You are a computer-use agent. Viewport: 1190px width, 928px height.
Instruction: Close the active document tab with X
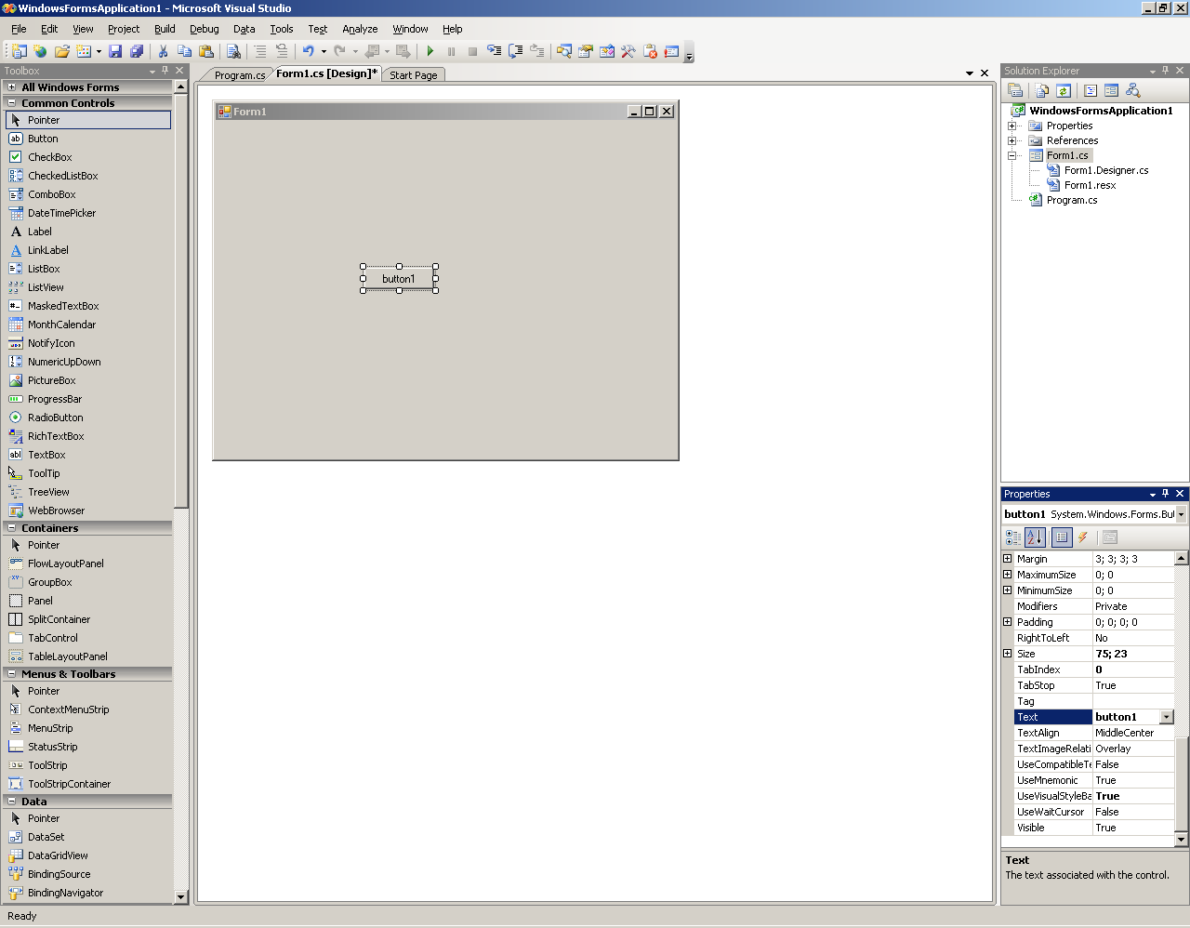coord(985,73)
